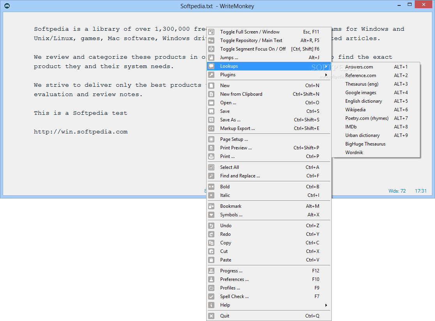The width and height of the screenshot is (435, 321).
Task: Click the Preferences person icon
Action: click(211, 279)
